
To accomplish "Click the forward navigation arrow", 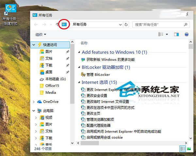I will (x=44, y=25).
